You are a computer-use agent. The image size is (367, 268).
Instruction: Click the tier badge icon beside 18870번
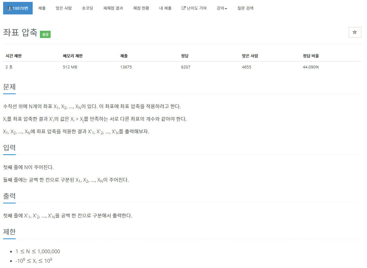tap(10, 8)
